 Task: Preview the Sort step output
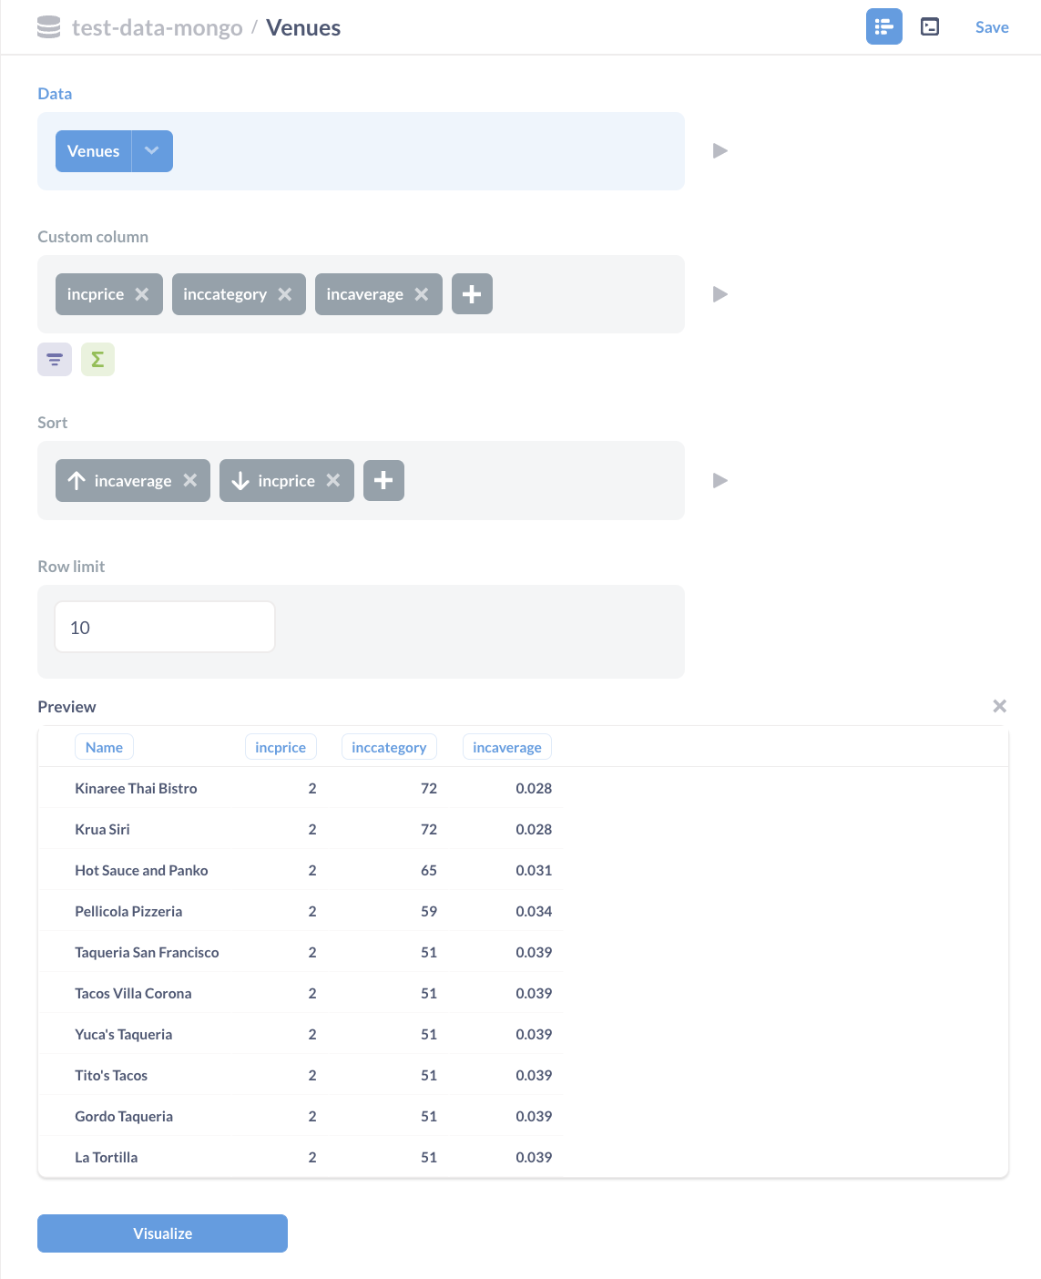click(x=720, y=480)
